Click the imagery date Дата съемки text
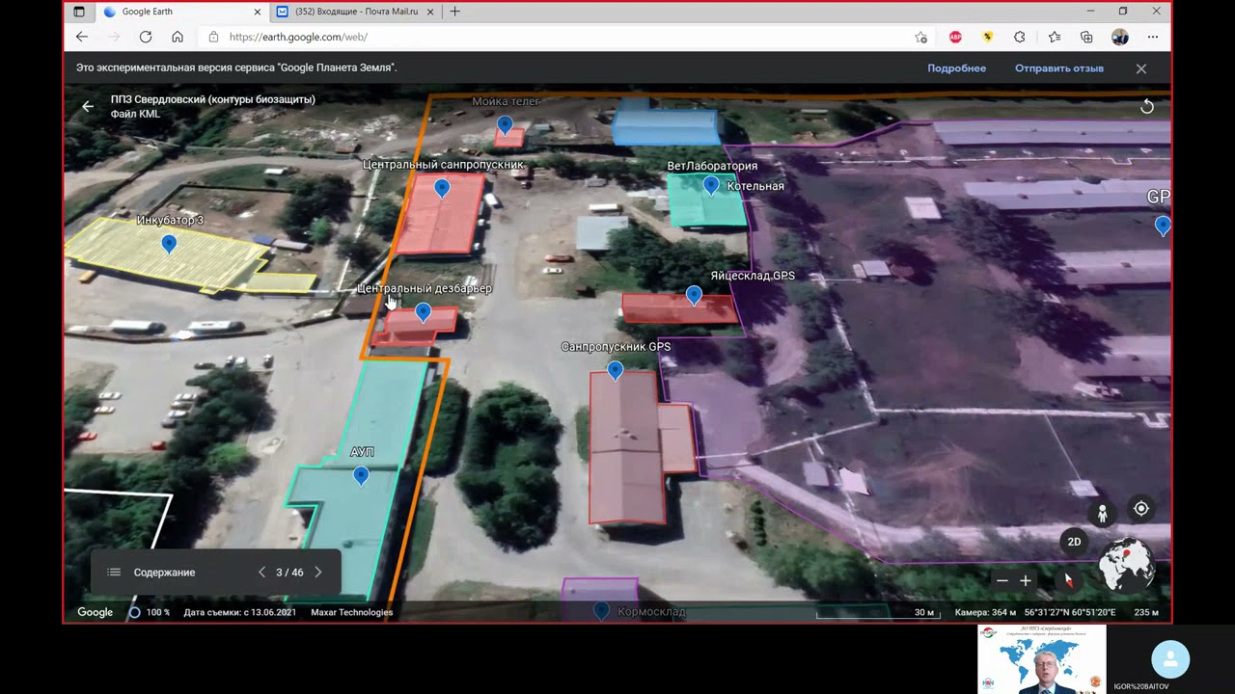 [240, 612]
